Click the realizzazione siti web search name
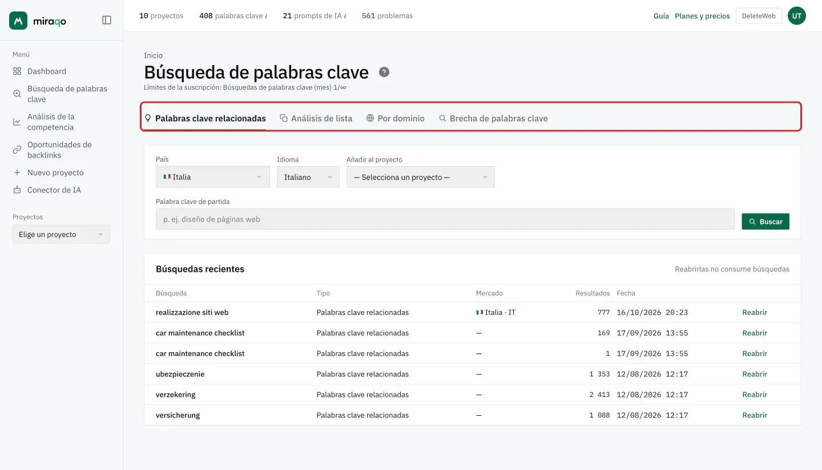822x470 pixels. (192, 312)
